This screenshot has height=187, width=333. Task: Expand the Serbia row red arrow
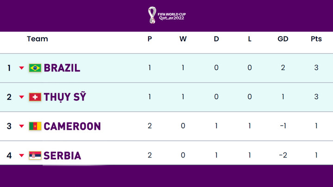(x=21, y=156)
